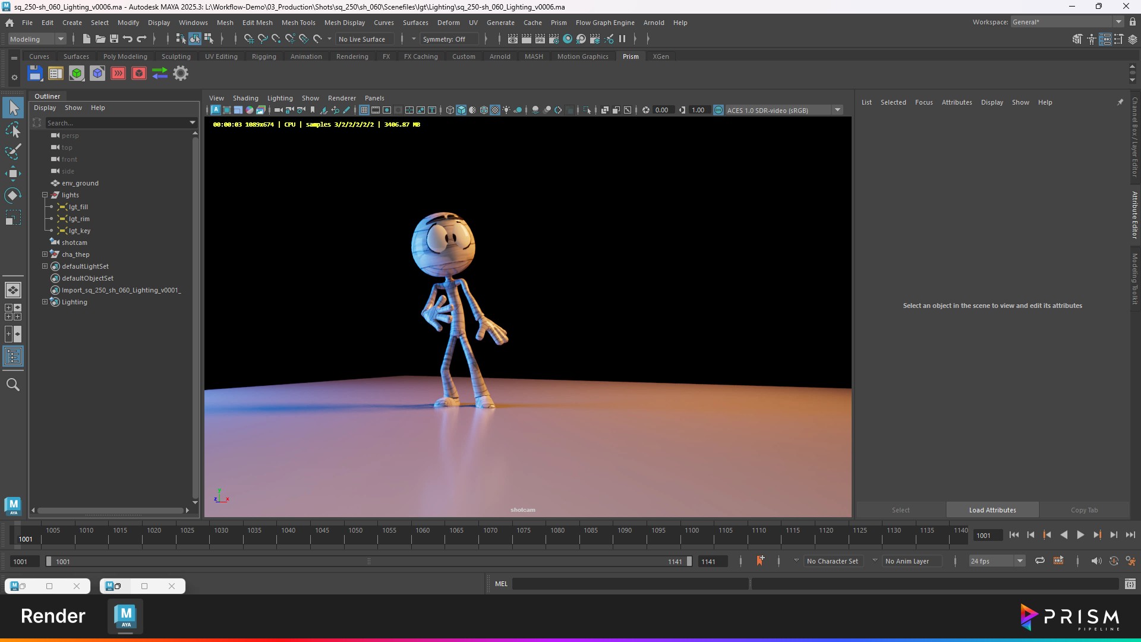Image resolution: width=1141 pixels, height=642 pixels.
Task: Pause the viewport render from the status line
Action: 622,39
